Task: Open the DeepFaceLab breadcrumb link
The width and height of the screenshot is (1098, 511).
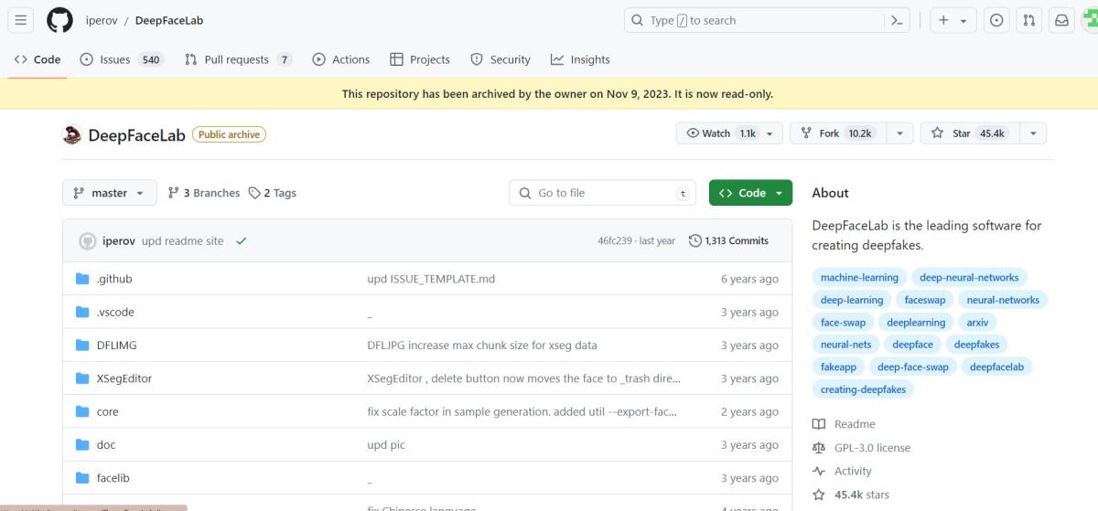Action: (167, 20)
